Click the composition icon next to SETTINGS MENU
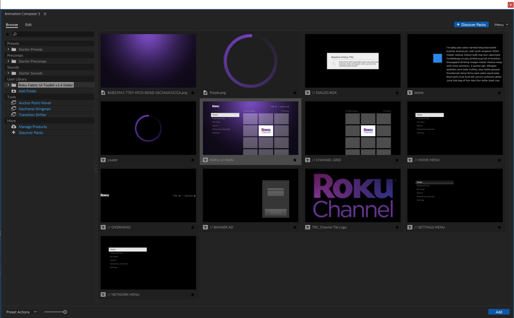The height and width of the screenshot is (318, 514). 410,227
